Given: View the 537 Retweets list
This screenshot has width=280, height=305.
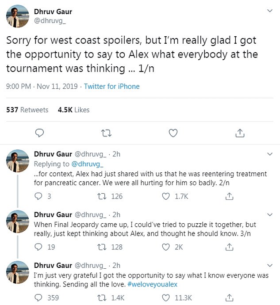Looking at the screenshot, I should (27, 110).
